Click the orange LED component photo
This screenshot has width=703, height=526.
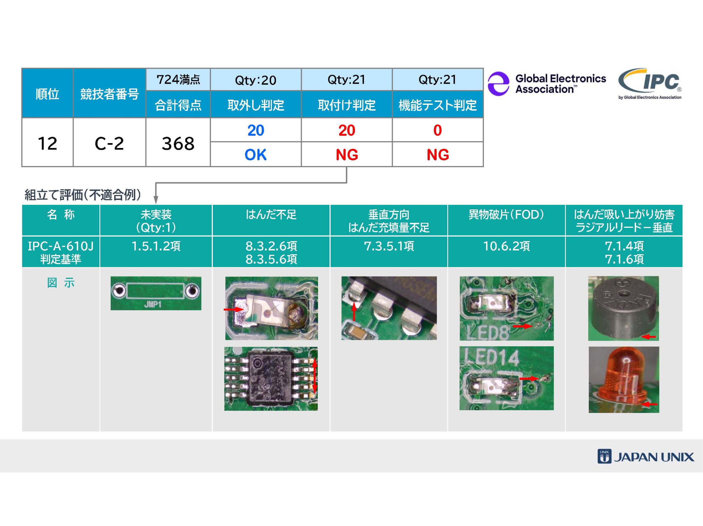(x=624, y=380)
